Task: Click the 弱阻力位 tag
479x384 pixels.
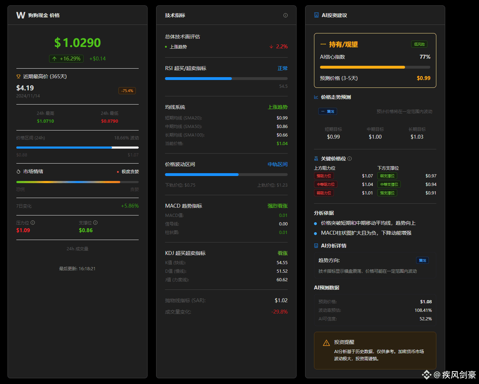Action: (x=324, y=193)
